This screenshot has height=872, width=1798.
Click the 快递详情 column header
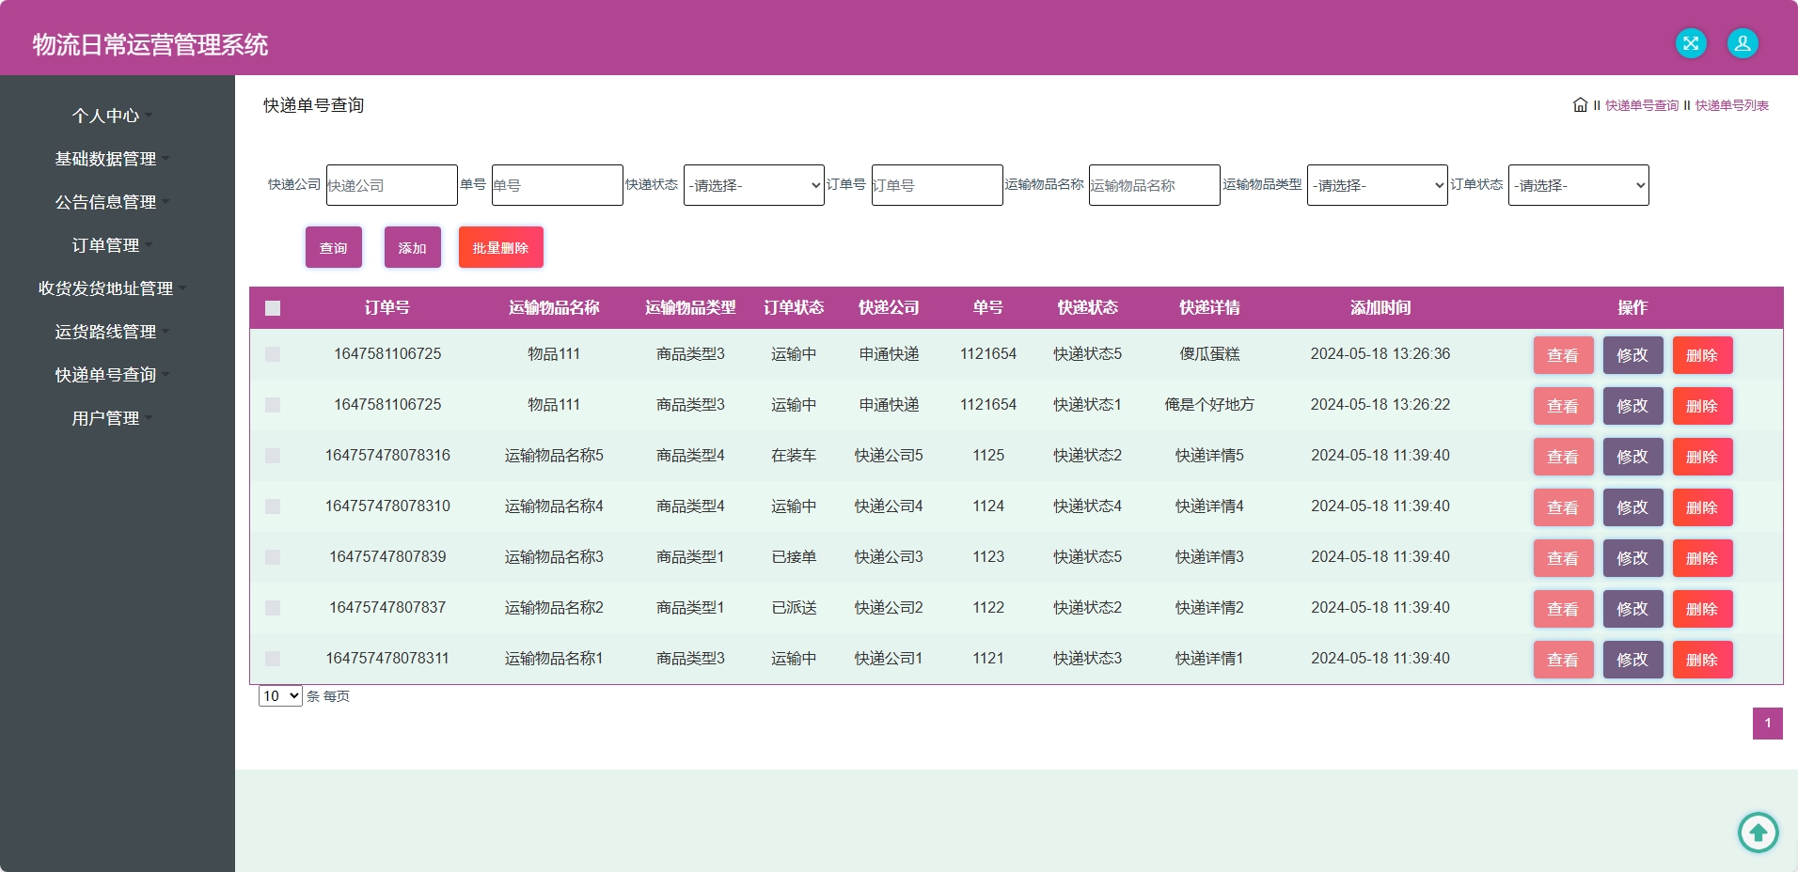[x=1209, y=307]
